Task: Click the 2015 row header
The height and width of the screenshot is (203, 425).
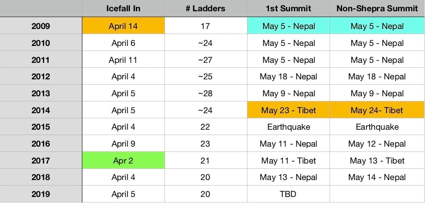Action: 40,127
